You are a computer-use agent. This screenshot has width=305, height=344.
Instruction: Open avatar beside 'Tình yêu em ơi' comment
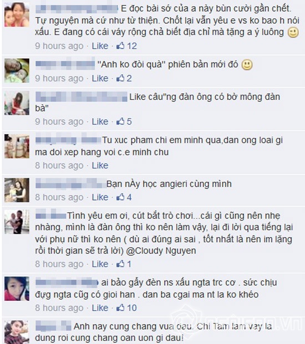click(17, 222)
